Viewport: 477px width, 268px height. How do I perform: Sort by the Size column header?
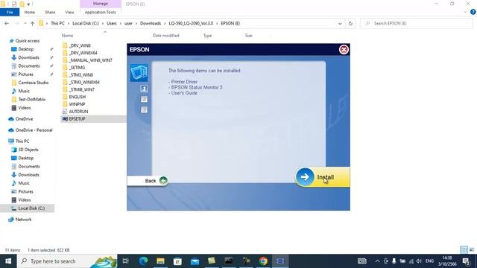[x=248, y=36]
